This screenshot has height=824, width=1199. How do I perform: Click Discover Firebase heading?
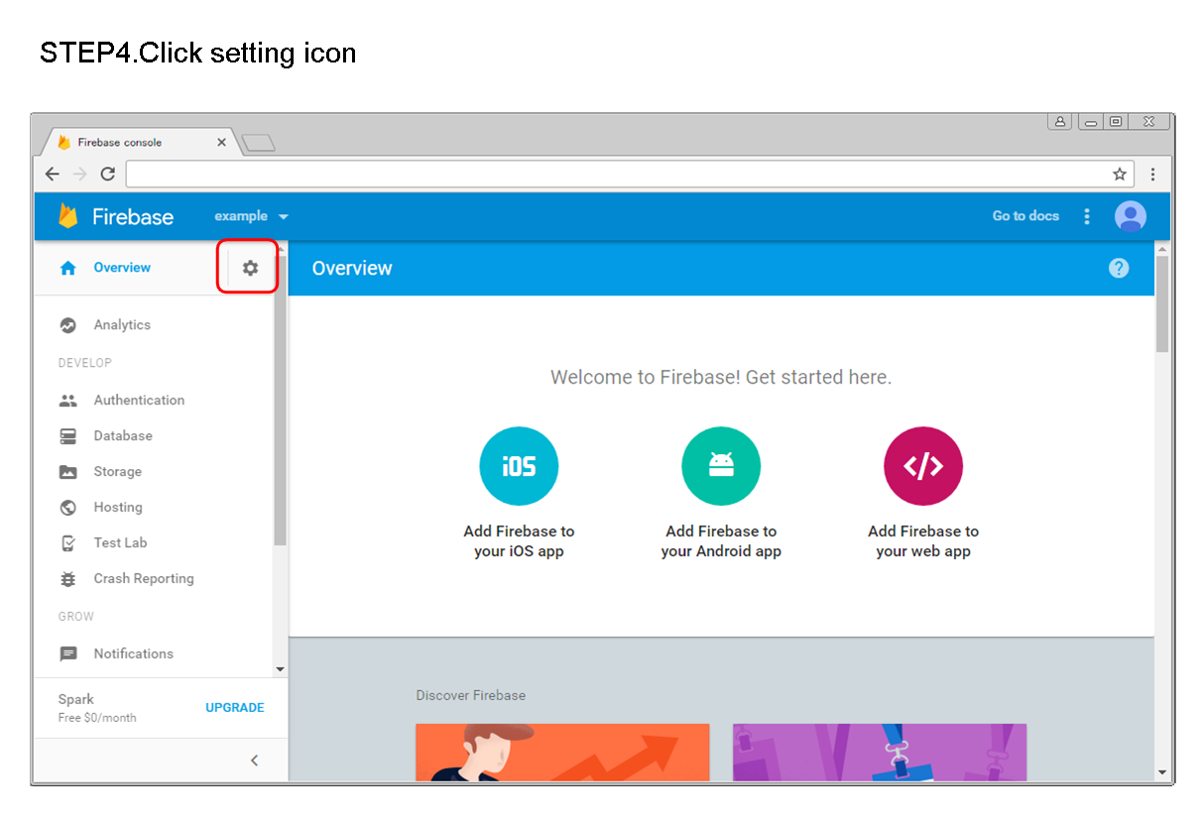tap(471, 696)
